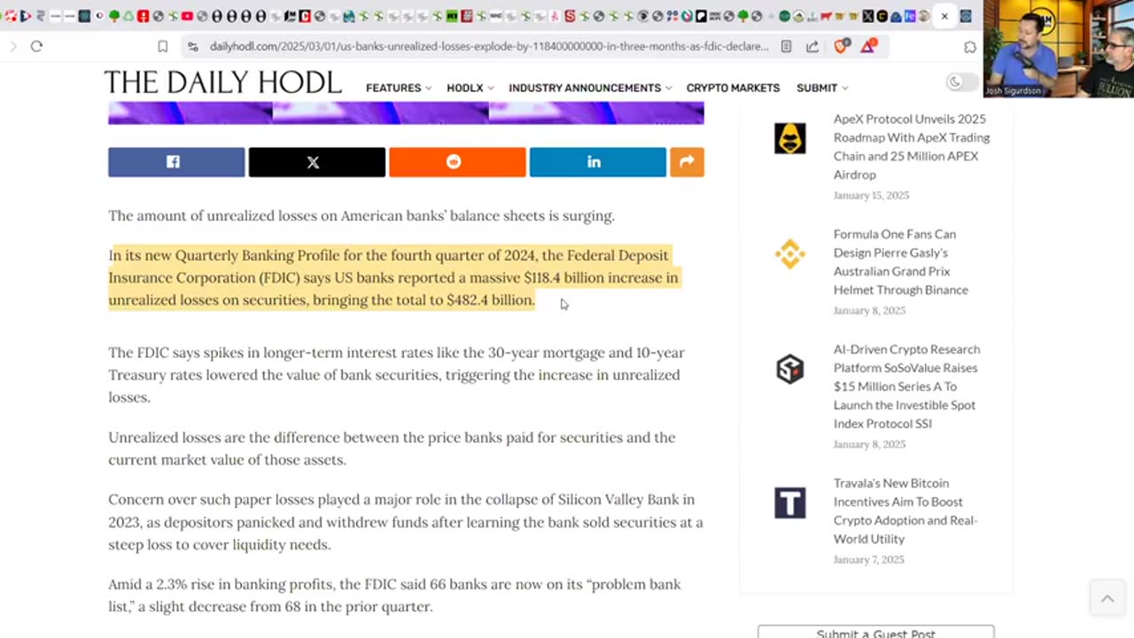Open the Crypto Markets page
The image size is (1134, 638).
tap(733, 88)
